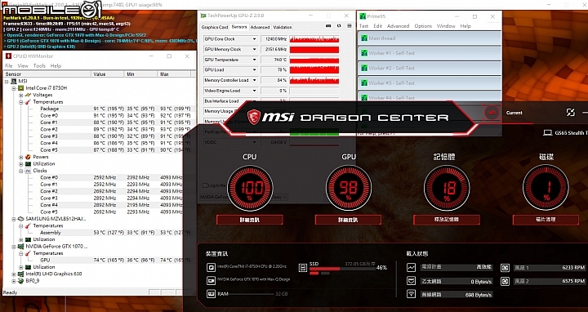Click release memory button under memory gauge
Screen dimensions: 588x312
tap(447, 220)
